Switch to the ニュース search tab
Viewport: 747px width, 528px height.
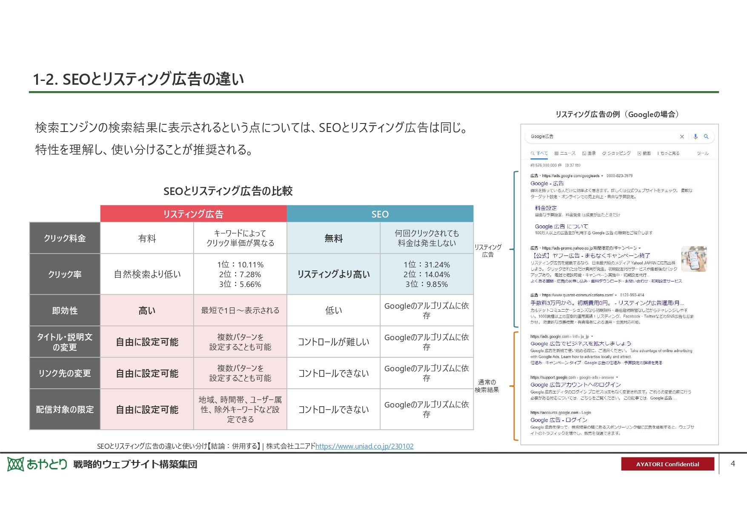568,153
